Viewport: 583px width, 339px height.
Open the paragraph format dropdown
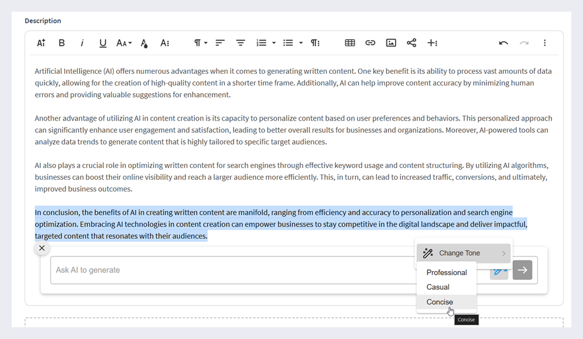pyautogui.click(x=201, y=43)
